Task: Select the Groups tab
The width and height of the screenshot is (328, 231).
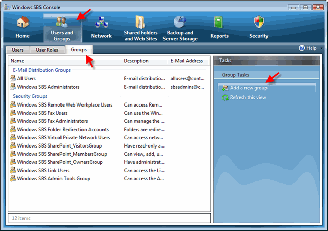Action: pos(79,50)
